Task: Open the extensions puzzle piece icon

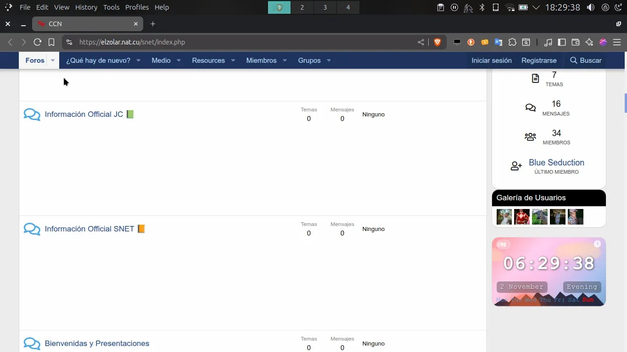Action: coord(512,42)
